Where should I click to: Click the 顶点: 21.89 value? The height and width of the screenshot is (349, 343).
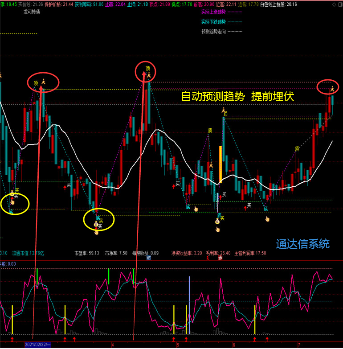(x=160, y=4)
